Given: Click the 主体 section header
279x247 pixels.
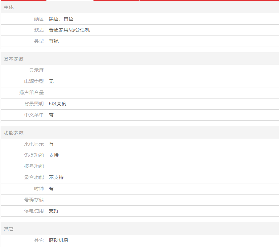Looking at the screenshot, I should 9,7.
